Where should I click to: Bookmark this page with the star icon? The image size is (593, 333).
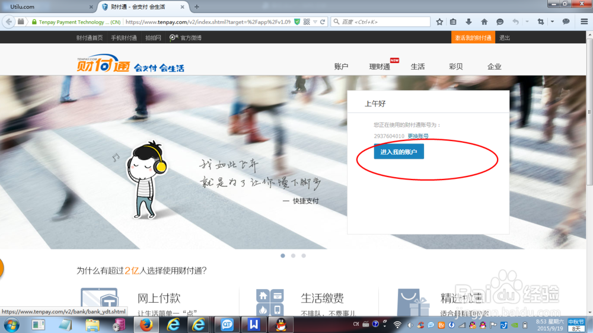click(439, 22)
